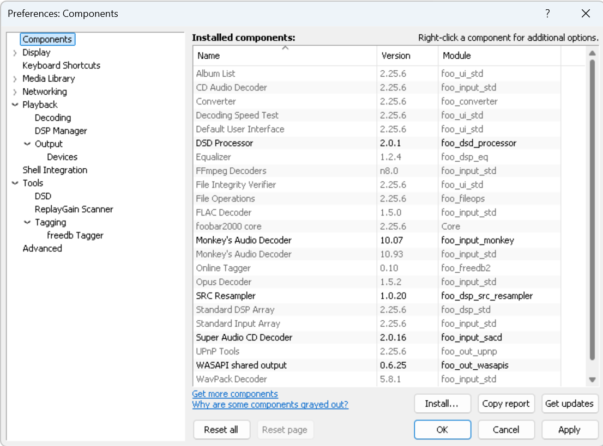Click the Install button

(x=442, y=404)
